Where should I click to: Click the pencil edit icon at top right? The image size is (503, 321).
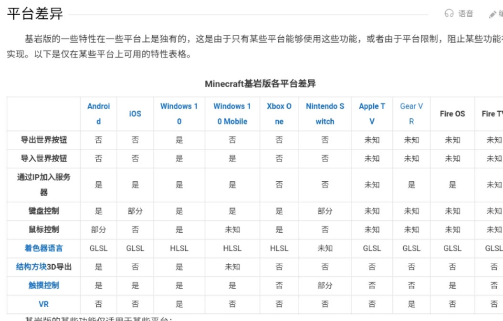pyautogui.click(x=493, y=14)
